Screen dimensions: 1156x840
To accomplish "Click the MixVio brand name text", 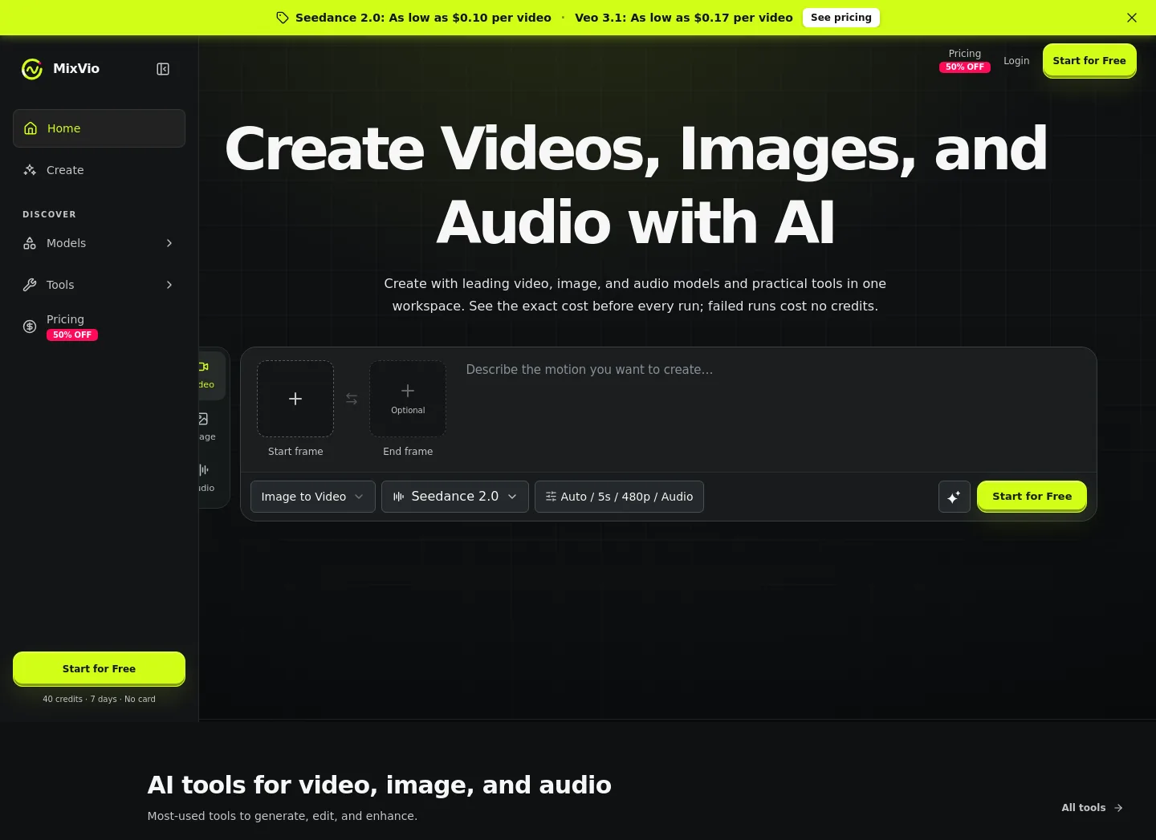I will click(x=76, y=69).
